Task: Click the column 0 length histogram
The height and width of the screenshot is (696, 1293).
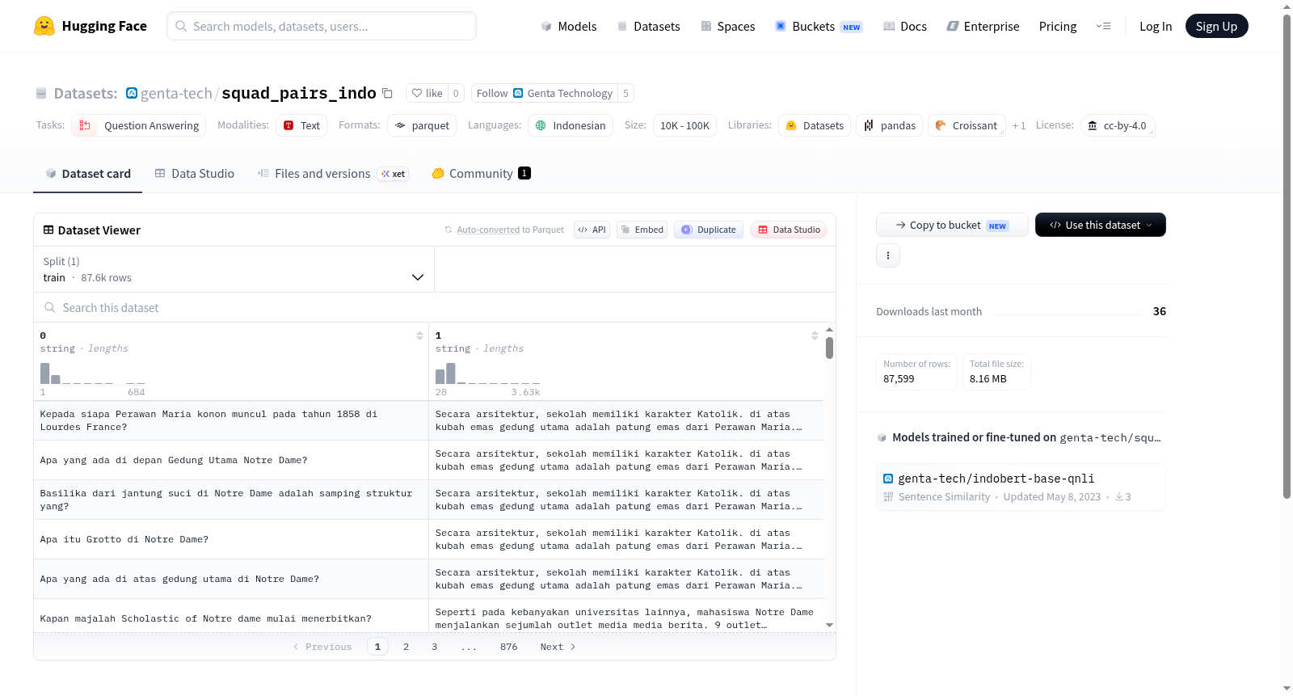Action: coord(92,373)
